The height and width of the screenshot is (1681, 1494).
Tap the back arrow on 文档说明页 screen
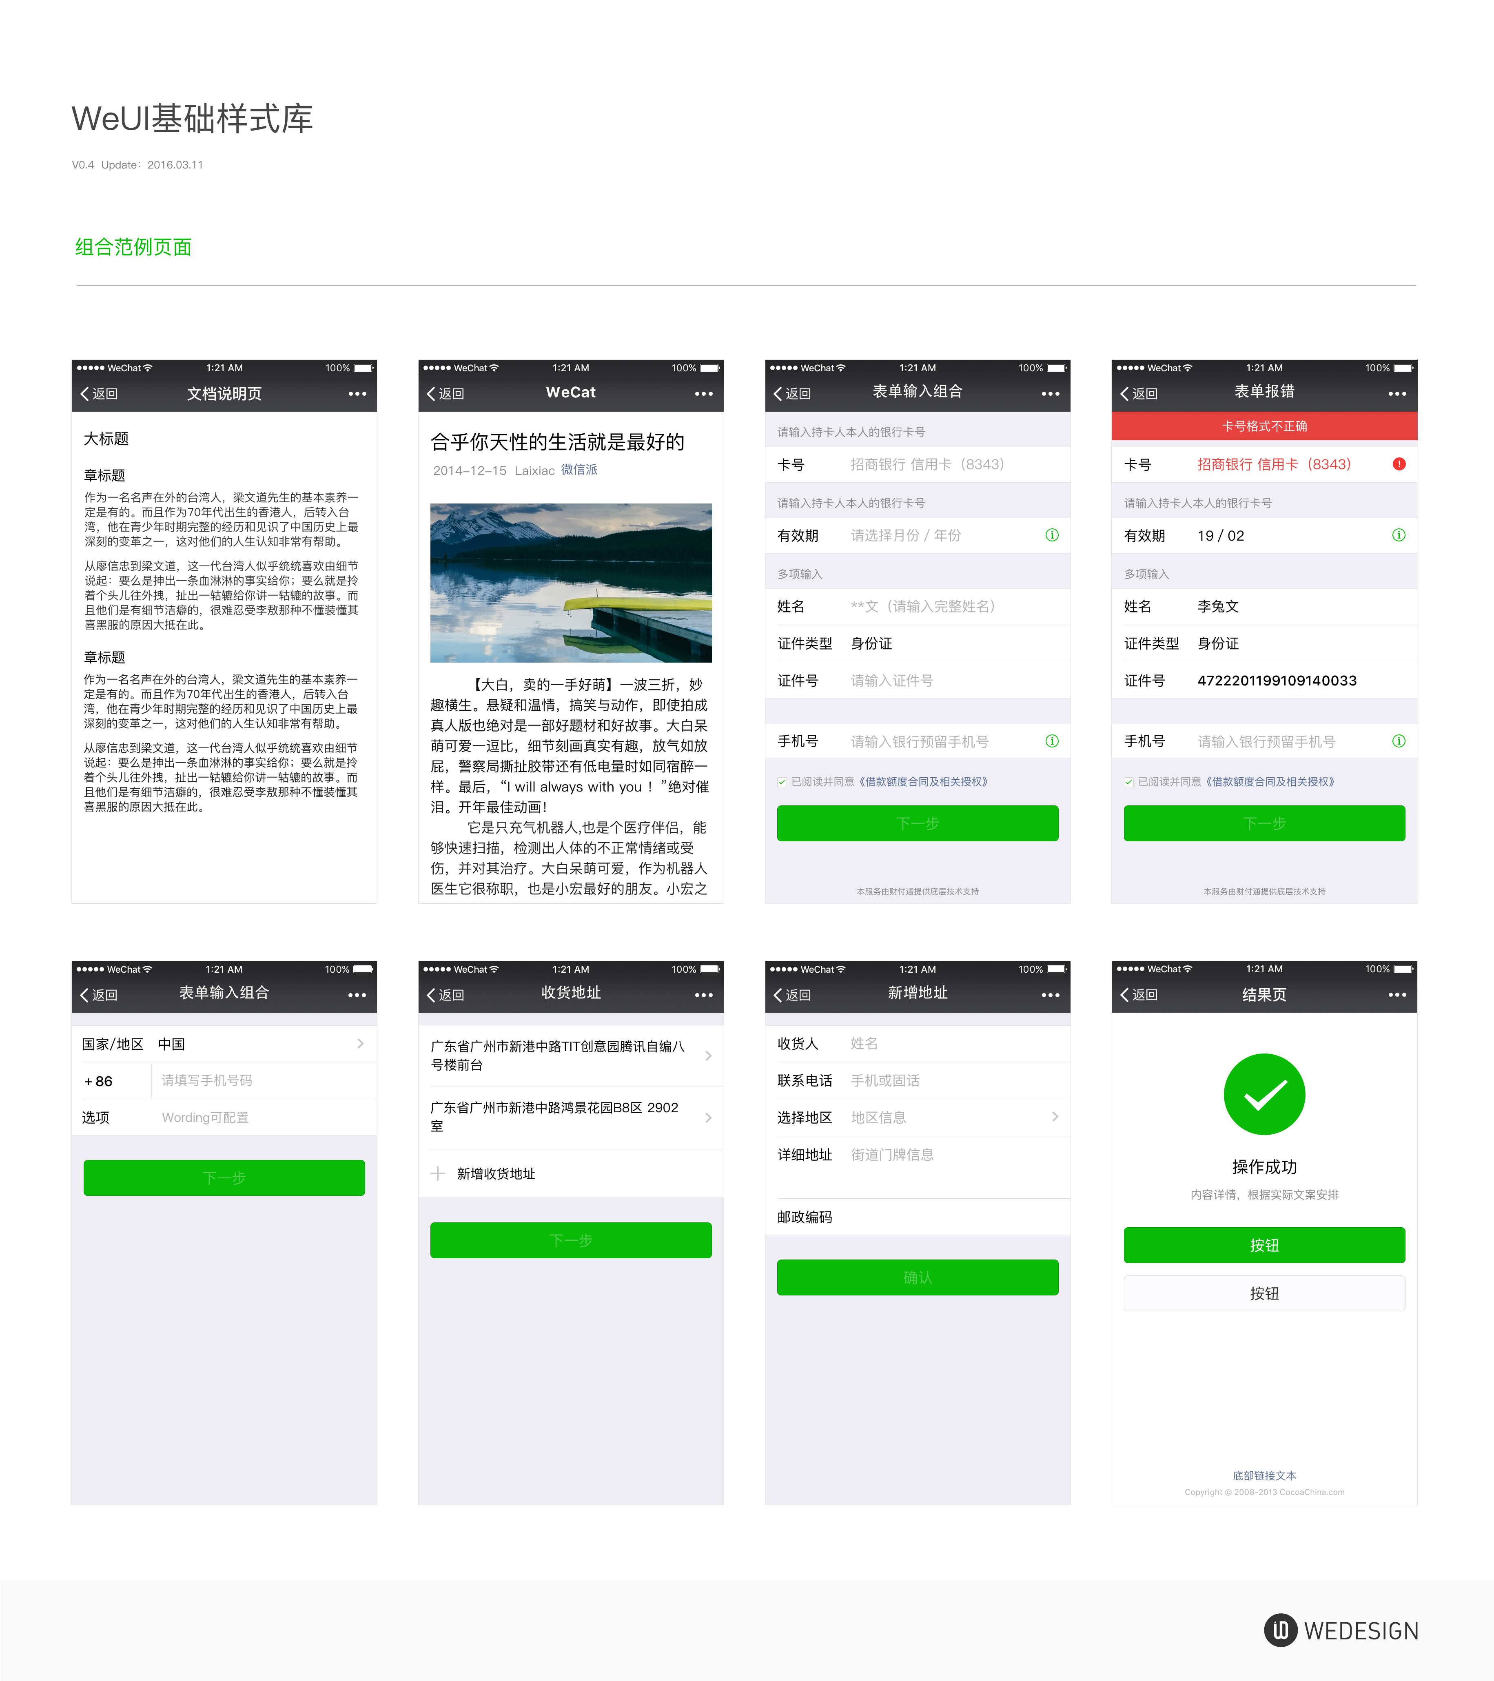[85, 394]
